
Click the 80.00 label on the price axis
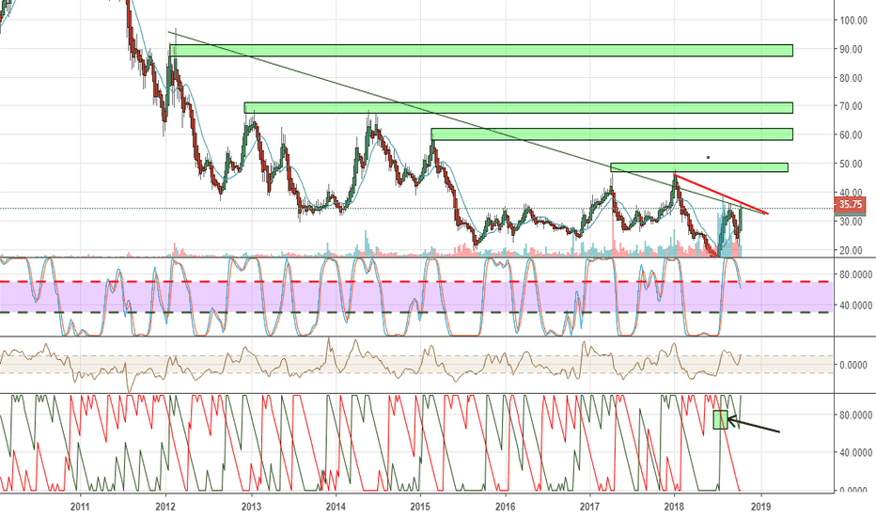[x=851, y=78]
